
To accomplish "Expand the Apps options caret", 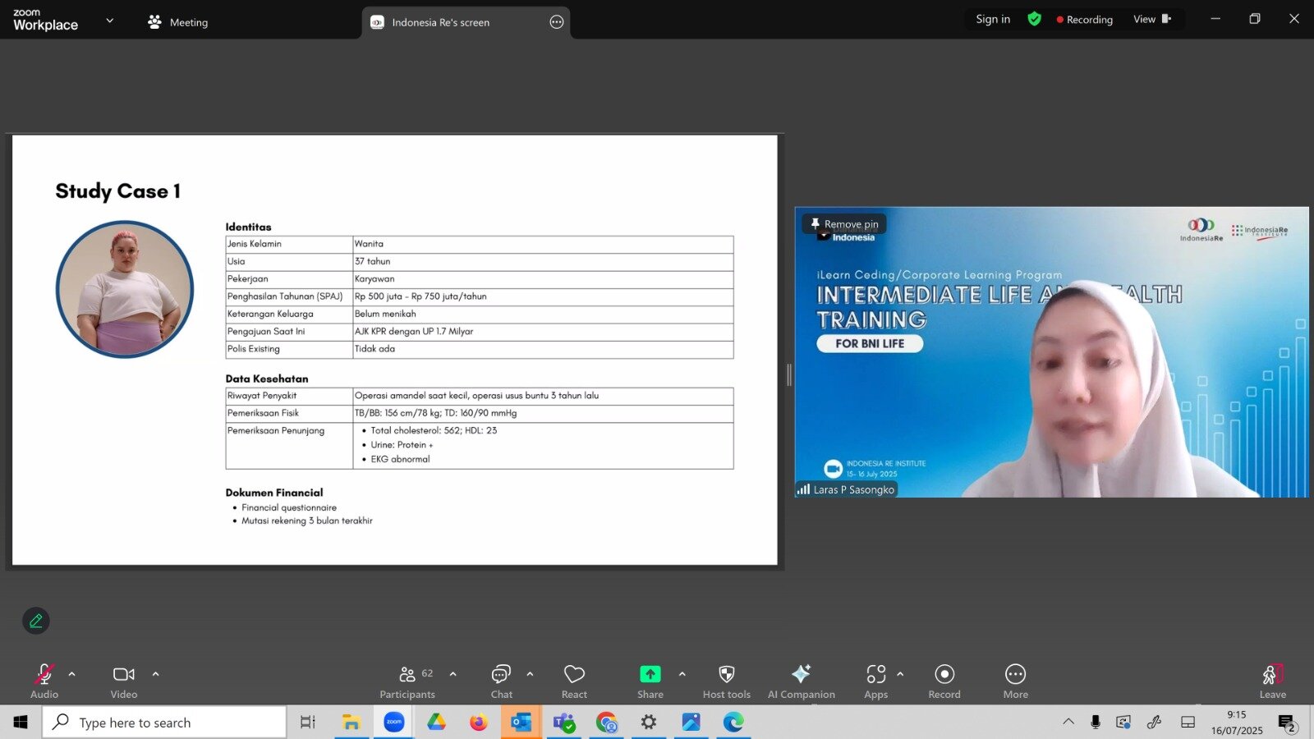I will tap(901, 674).
